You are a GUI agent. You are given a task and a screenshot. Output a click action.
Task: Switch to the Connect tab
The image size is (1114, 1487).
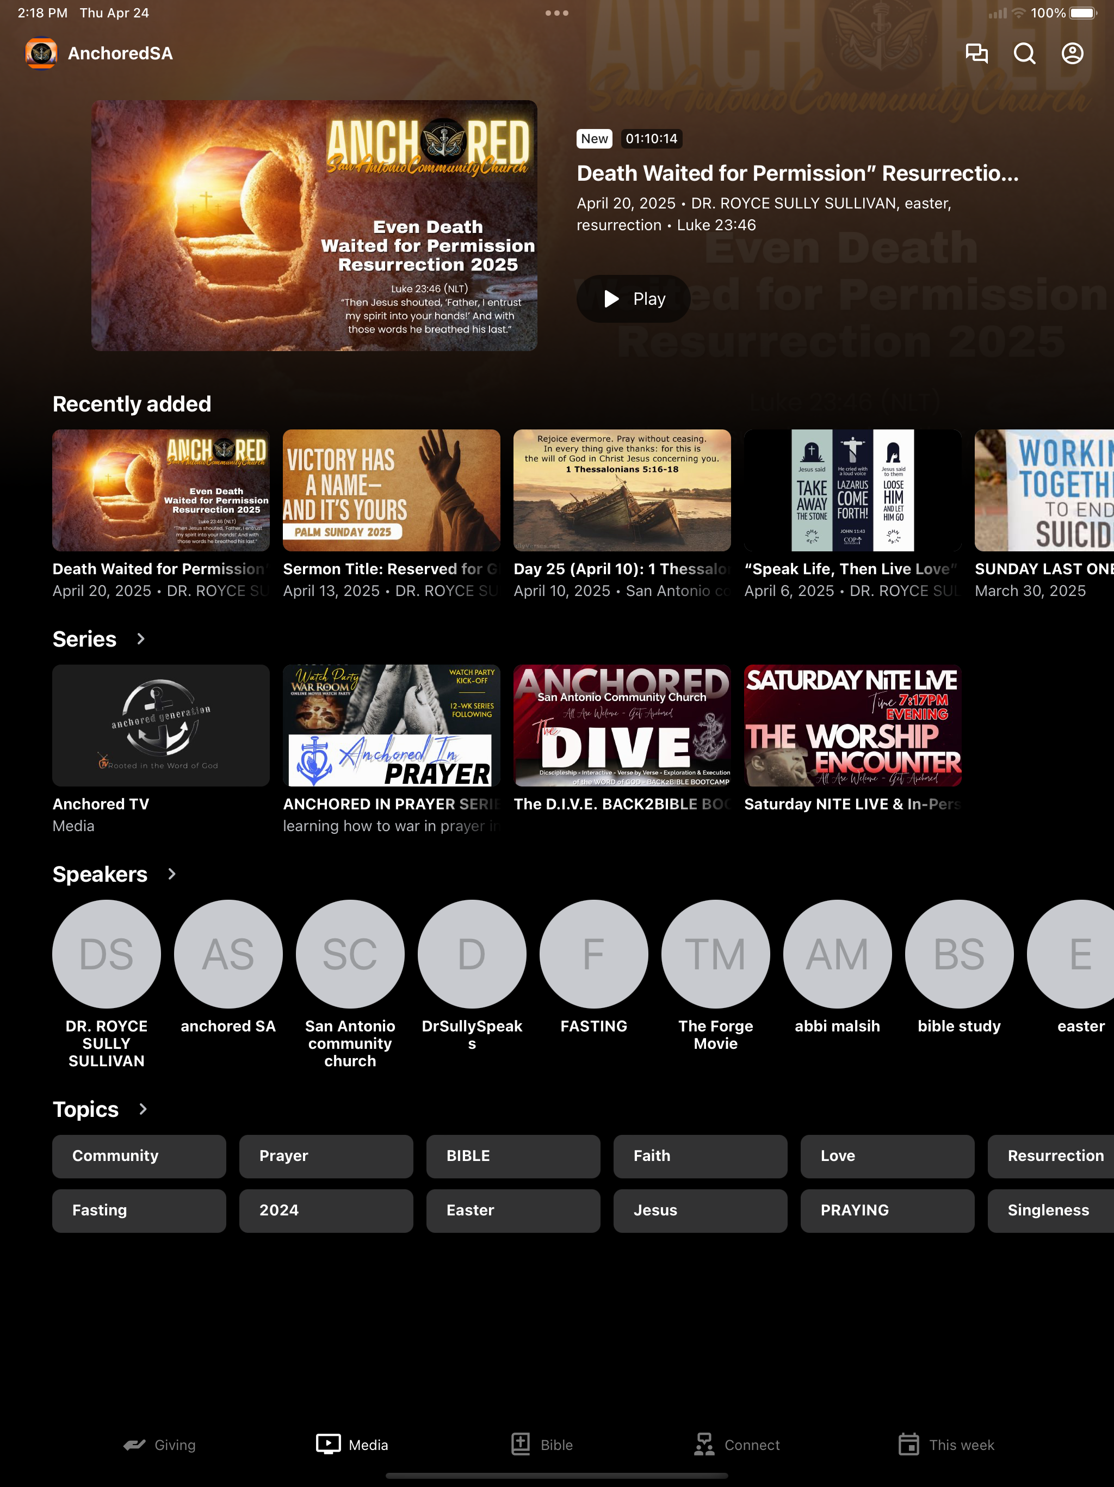(737, 1445)
